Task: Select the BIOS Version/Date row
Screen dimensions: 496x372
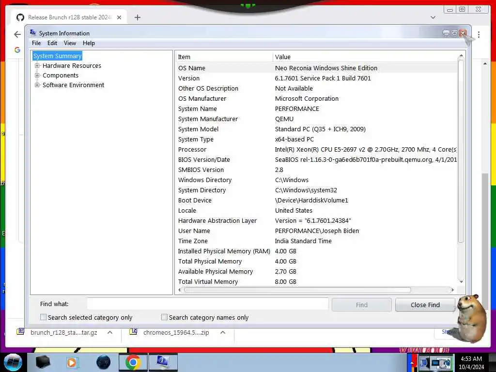Action: (x=316, y=159)
